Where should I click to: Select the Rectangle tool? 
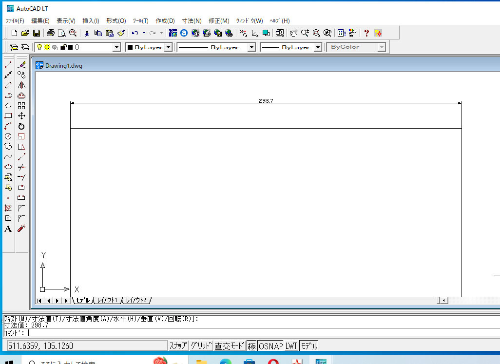[8, 116]
